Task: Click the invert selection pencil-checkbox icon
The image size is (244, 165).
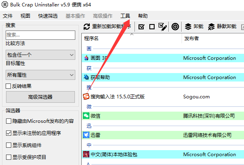Action: (x=163, y=27)
